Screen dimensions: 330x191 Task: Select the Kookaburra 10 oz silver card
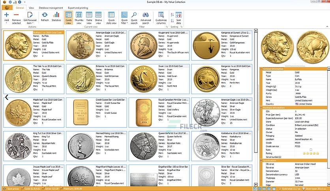click(221, 146)
